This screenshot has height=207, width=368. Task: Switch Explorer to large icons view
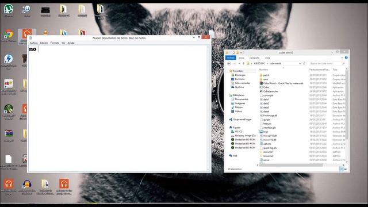coord(346,169)
